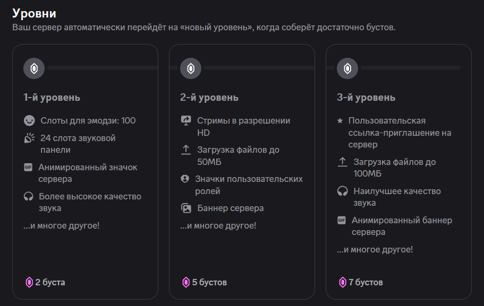The height and width of the screenshot is (306, 484).
Task: Click the pink gem beside "2 буста"
Action: [x=29, y=282]
